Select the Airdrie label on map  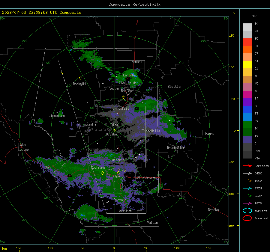point(118,160)
